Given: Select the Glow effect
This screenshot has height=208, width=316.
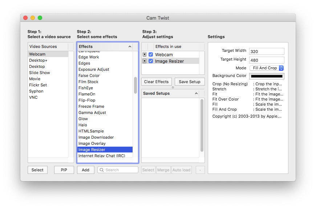Looking at the screenshot, I should (x=105, y=119).
